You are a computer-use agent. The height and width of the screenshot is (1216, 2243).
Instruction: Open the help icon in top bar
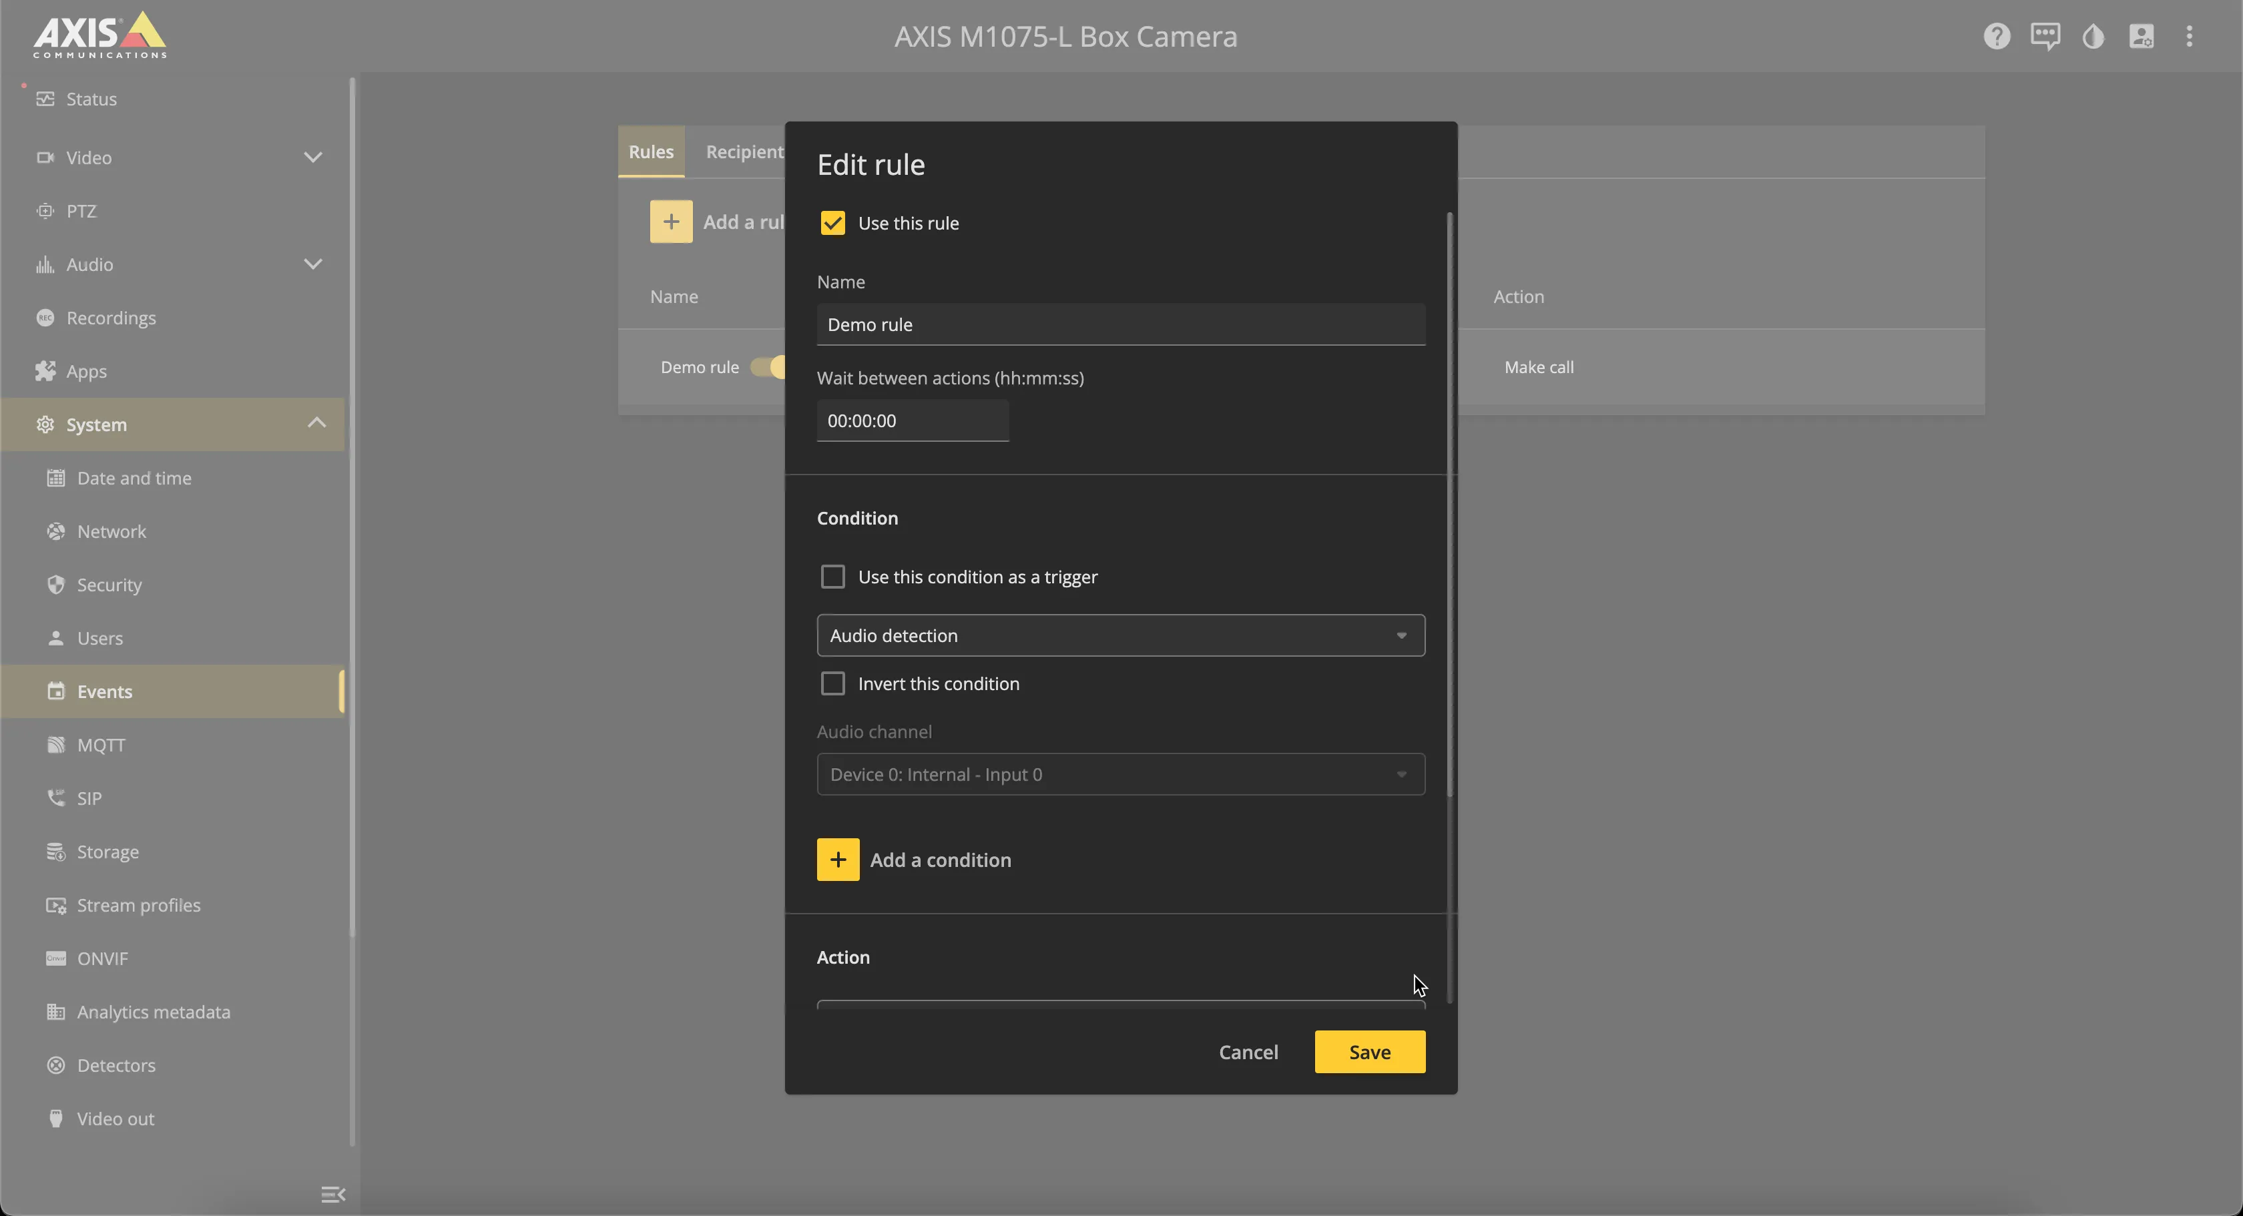(x=1997, y=35)
